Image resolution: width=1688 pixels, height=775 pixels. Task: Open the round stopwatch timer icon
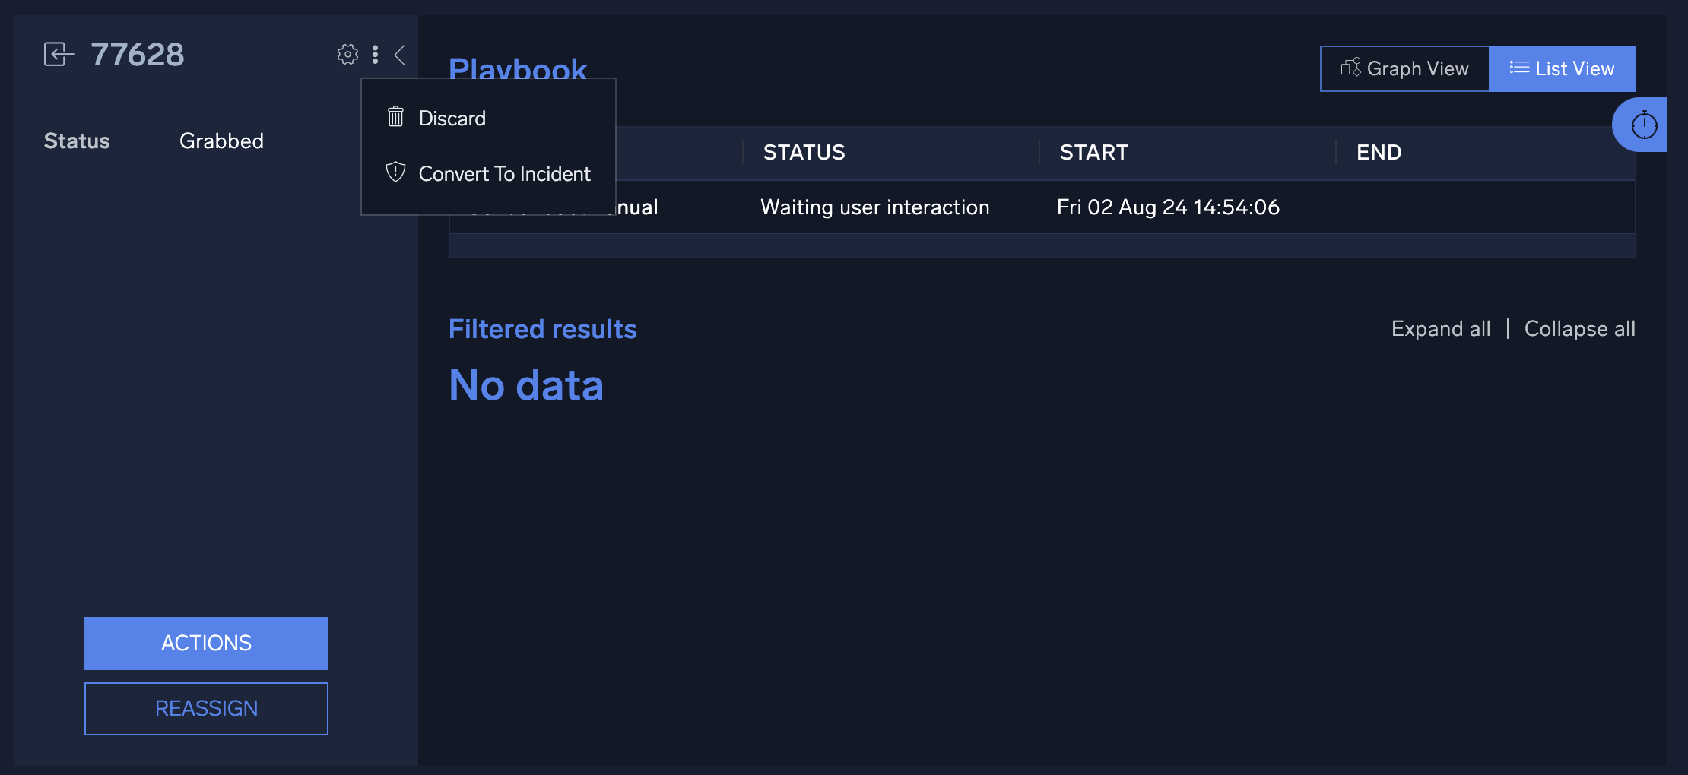tap(1644, 125)
